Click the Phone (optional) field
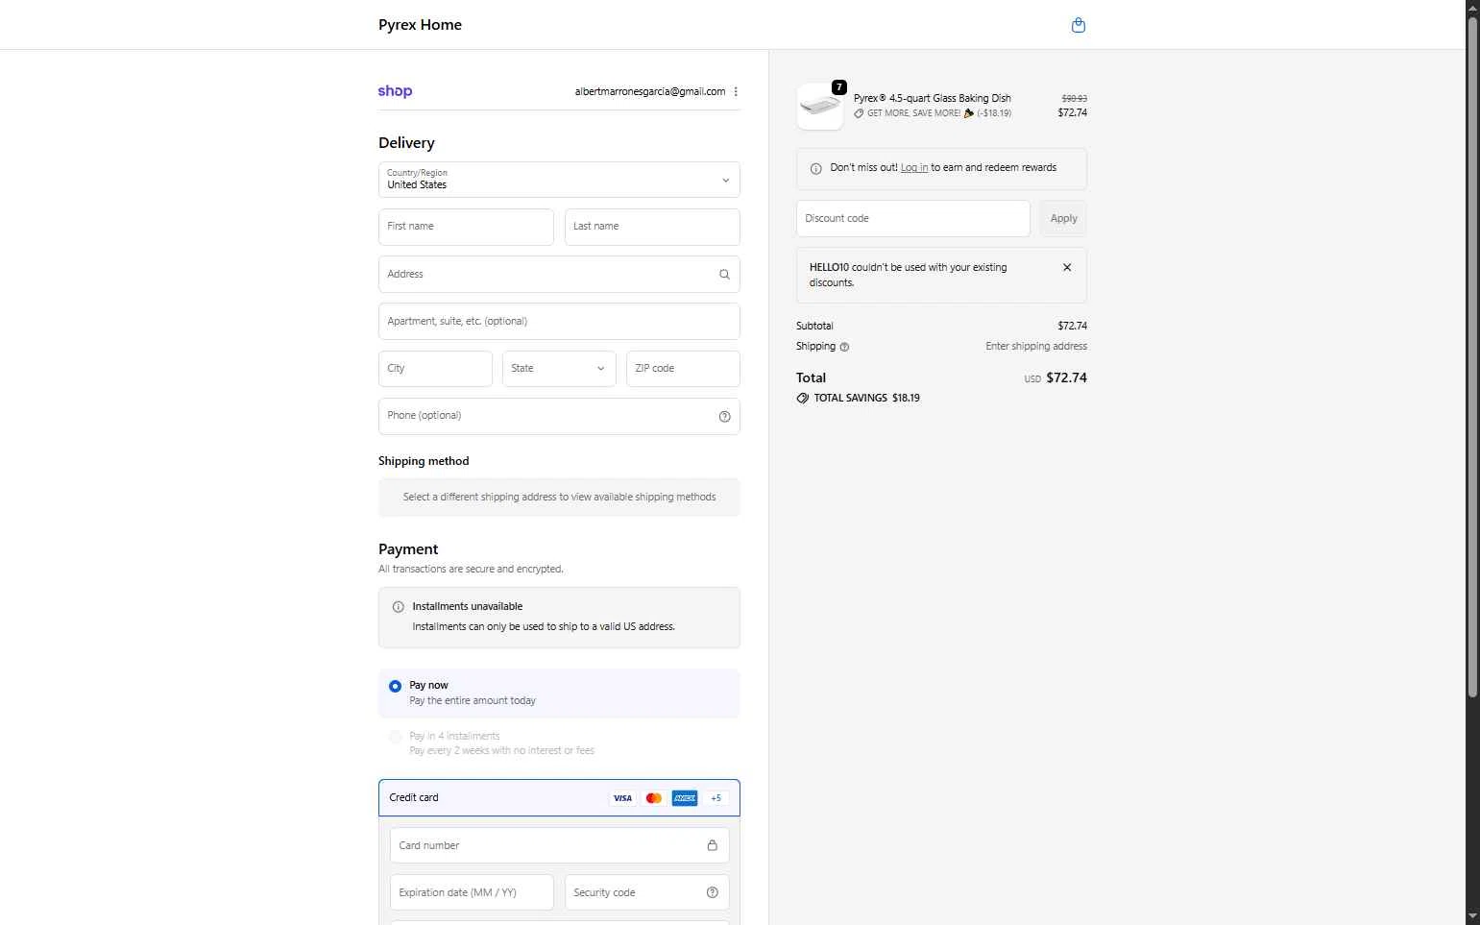Screen dimensions: 1480x925 pos(559,416)
